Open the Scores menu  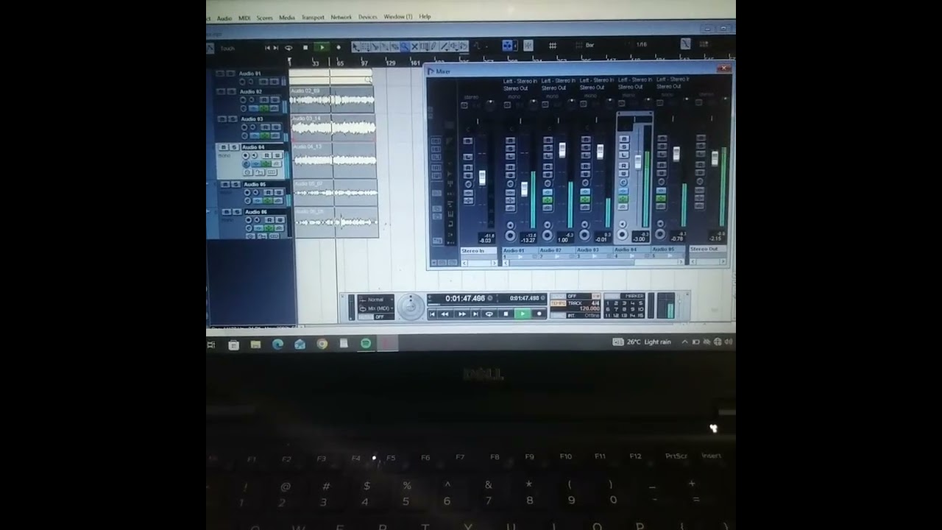tap(264, 18)
